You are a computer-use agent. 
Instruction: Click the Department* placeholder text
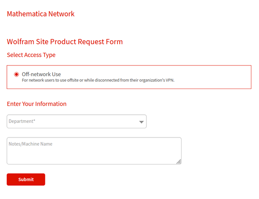[21, 122]
